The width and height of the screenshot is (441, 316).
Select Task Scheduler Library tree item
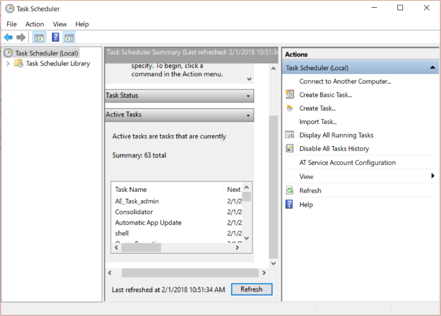pyautogui.click(x=58, y=64)
